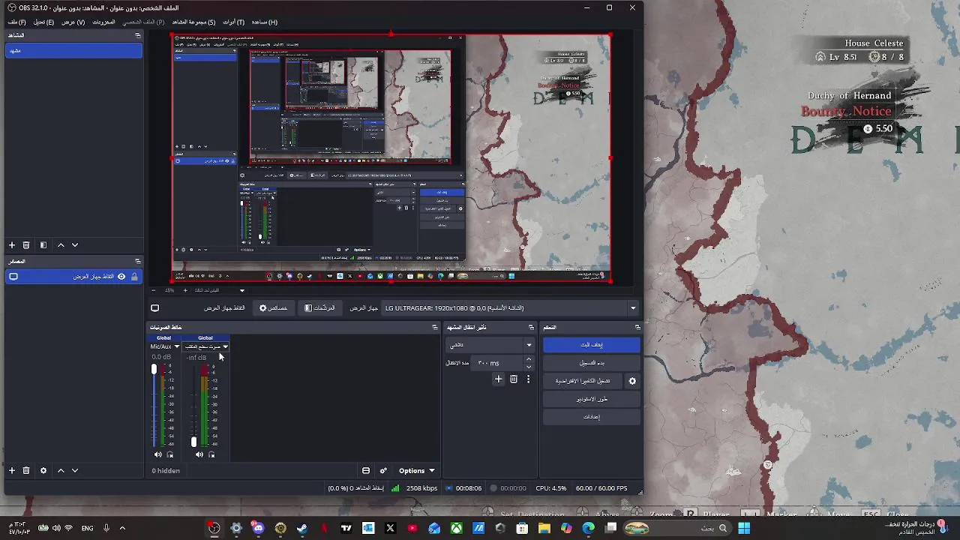Viewport: 960px width, 540px height.
Task: Undock the audio mixer panel with float icon
Action: point(435,327)
